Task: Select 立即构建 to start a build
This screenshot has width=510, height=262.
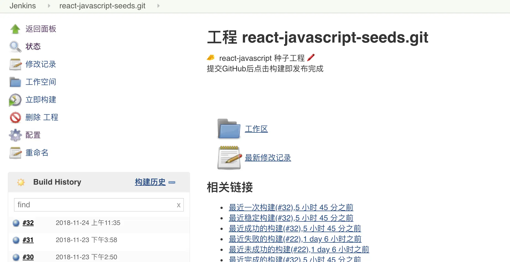Action: point(41,100)
